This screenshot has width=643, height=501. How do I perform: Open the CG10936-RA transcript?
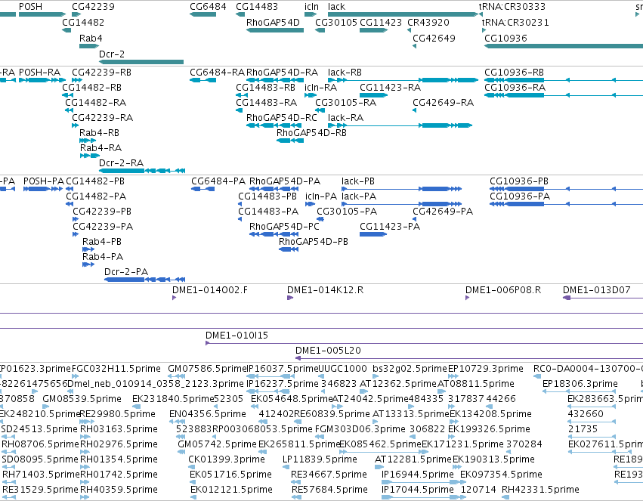click(x=564, y=95)
